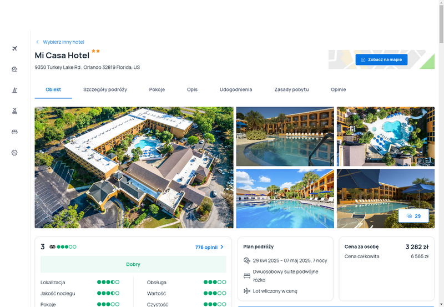Select the Udogodnienia tab
The width and height of the screenshot is (444, 307).
coord(235,89)
